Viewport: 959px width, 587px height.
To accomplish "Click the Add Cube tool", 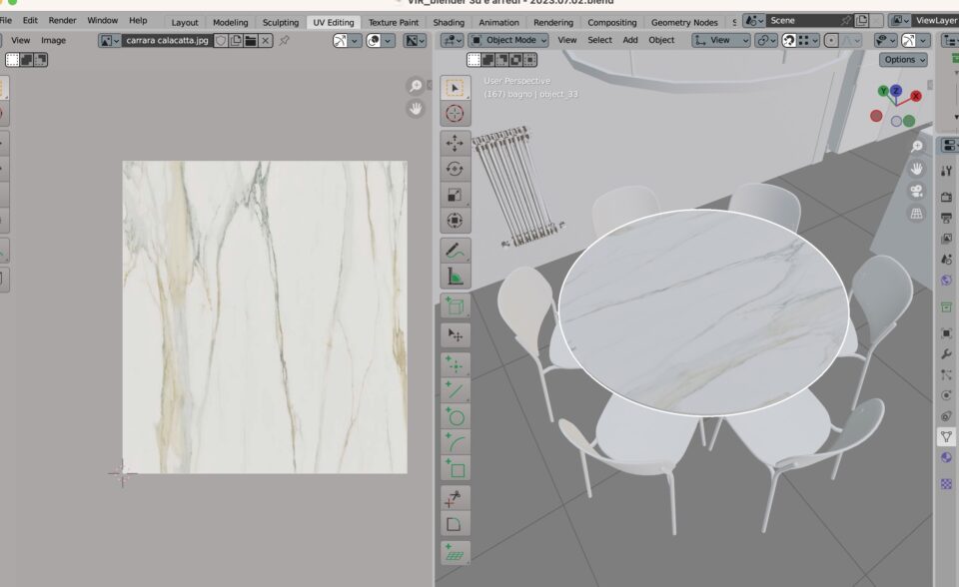I will [x=455, y=306].
